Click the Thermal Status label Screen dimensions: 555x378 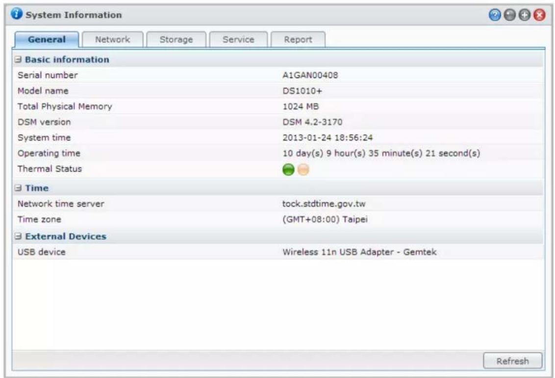click(x=50, y=169)
